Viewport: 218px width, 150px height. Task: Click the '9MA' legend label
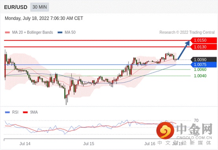[x=34, y=112]
